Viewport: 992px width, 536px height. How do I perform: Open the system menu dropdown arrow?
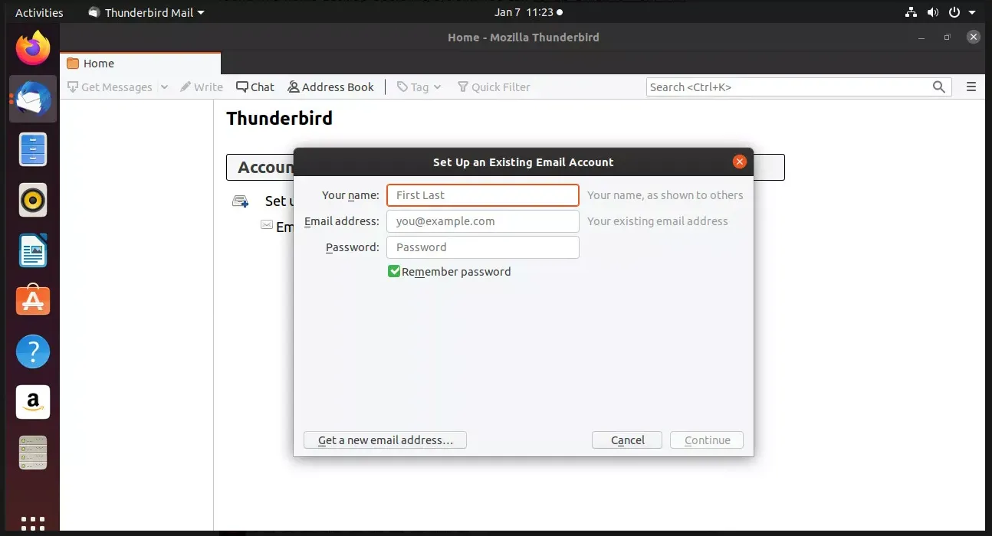tap(974, 12)
